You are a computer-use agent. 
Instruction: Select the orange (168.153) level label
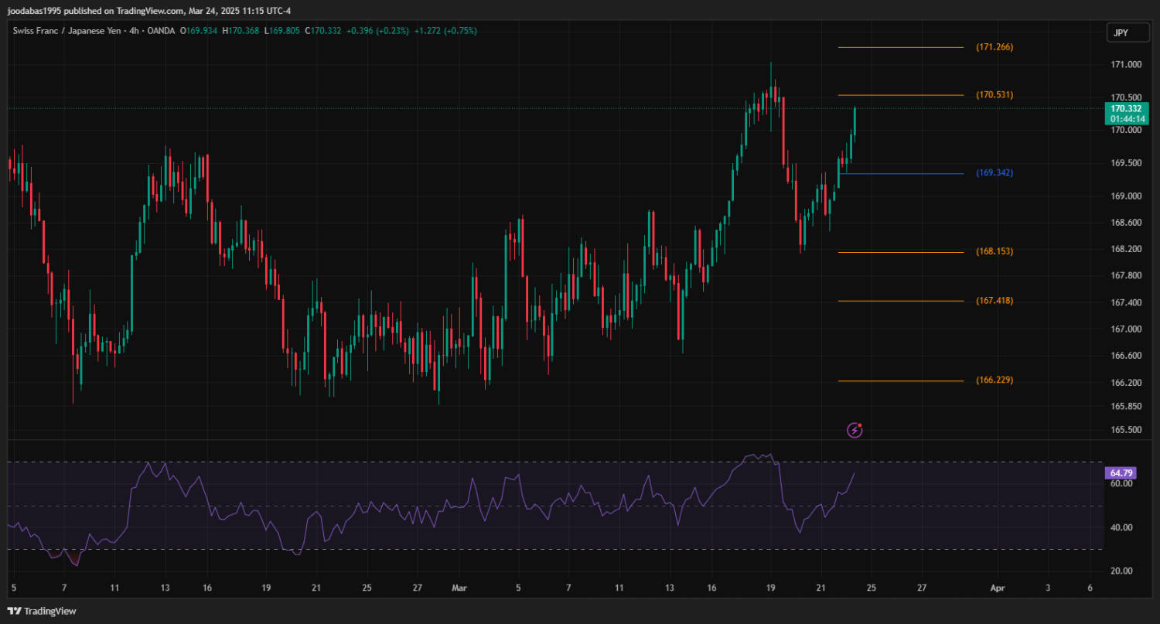[994, 252]
